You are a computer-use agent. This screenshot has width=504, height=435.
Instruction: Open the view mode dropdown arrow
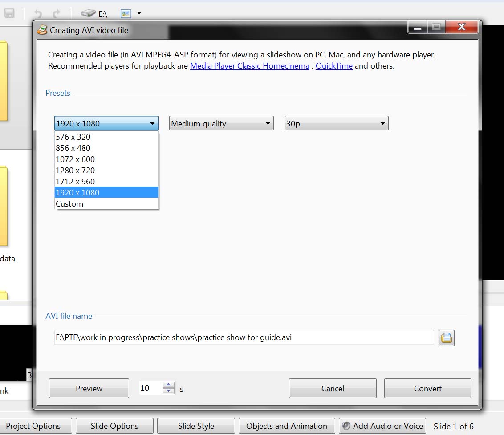pos(139,13)
